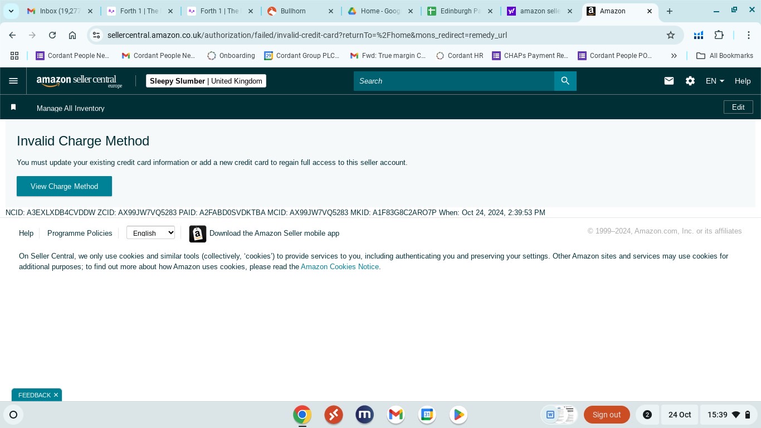
Task: Click the Amazon Seller Central logo
Action: tap(79, 81)
